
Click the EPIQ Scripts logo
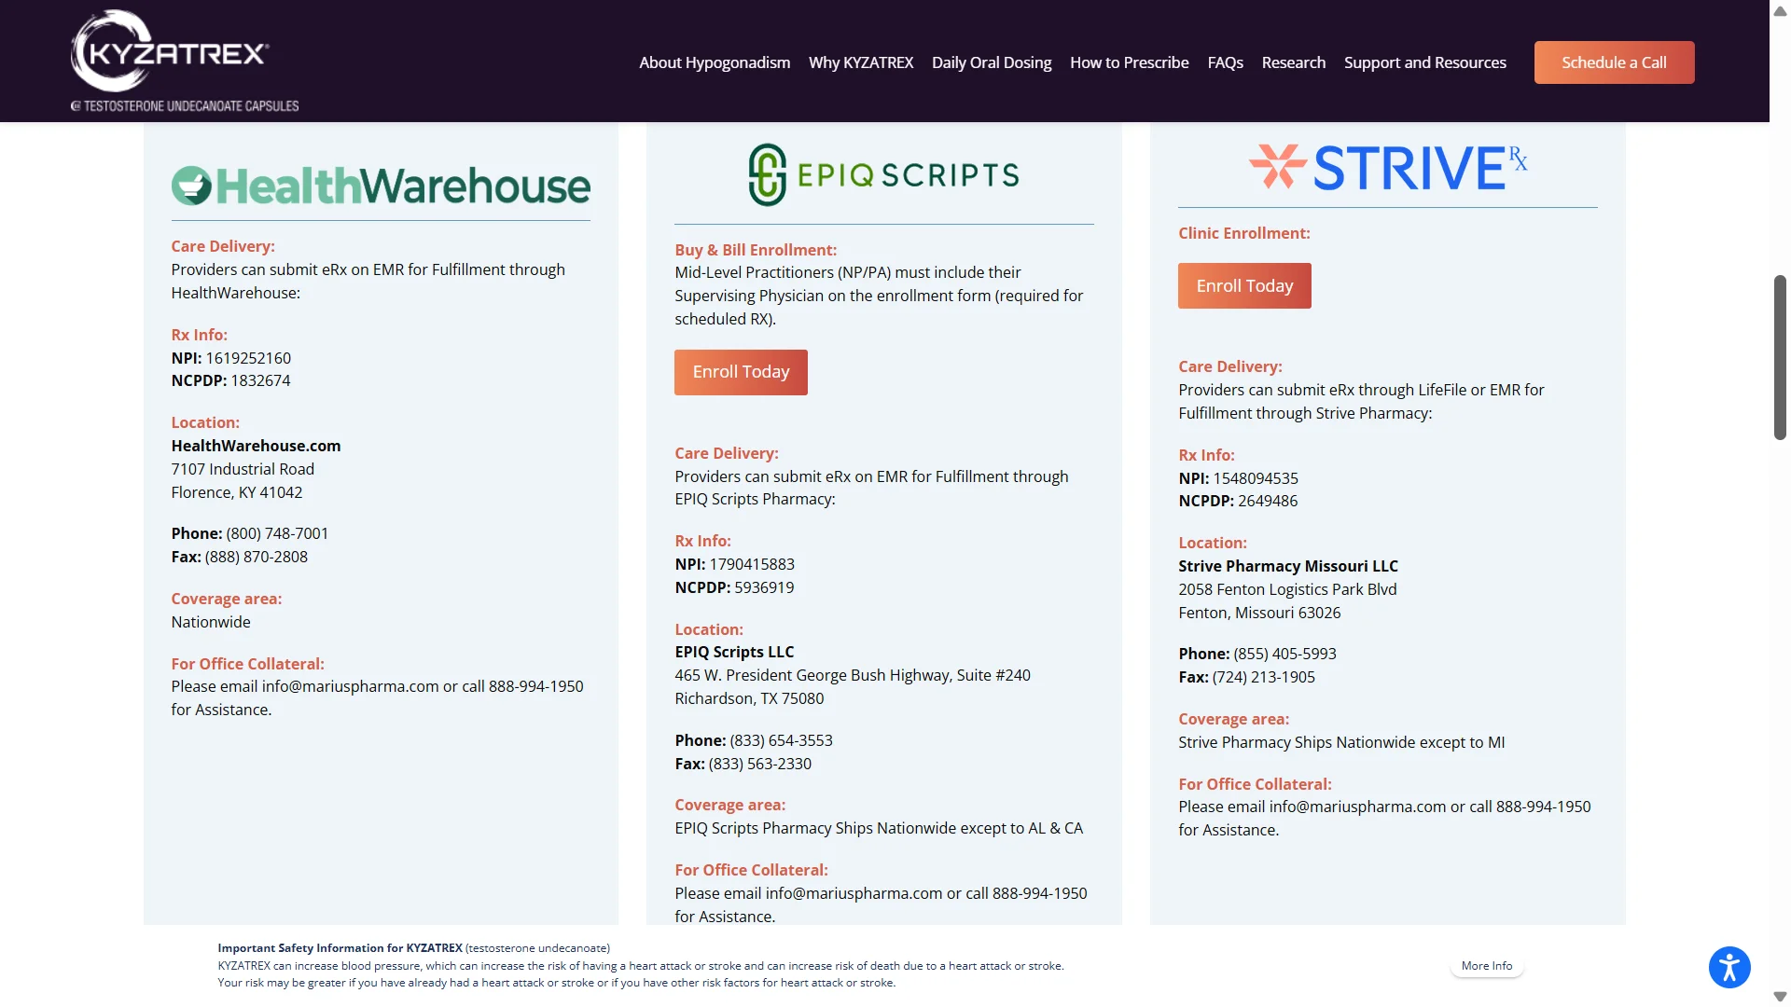pyautogui.click(x=883, y=174)
